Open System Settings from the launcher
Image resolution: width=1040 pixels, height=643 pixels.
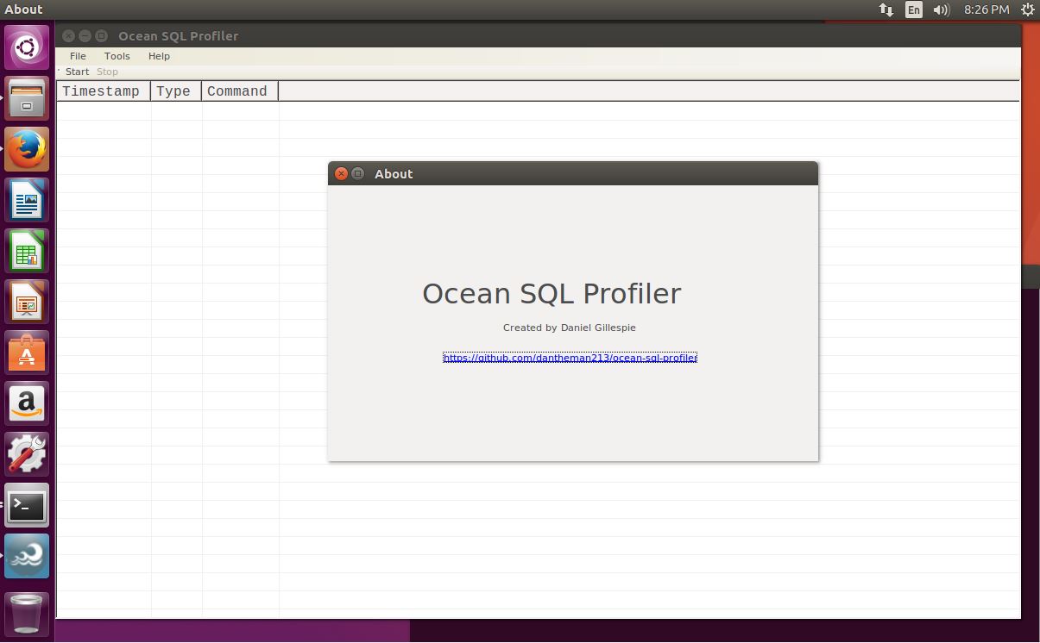point(26,454)
